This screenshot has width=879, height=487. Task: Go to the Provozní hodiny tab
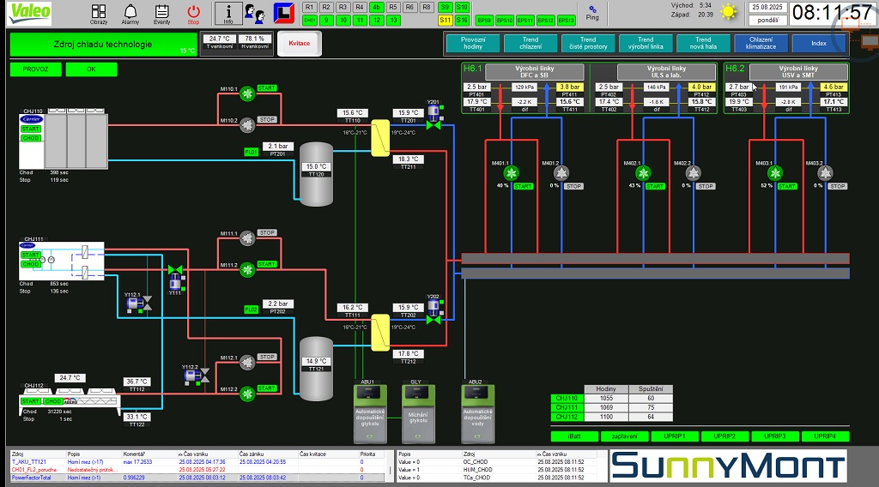click(x=473, y=43)
